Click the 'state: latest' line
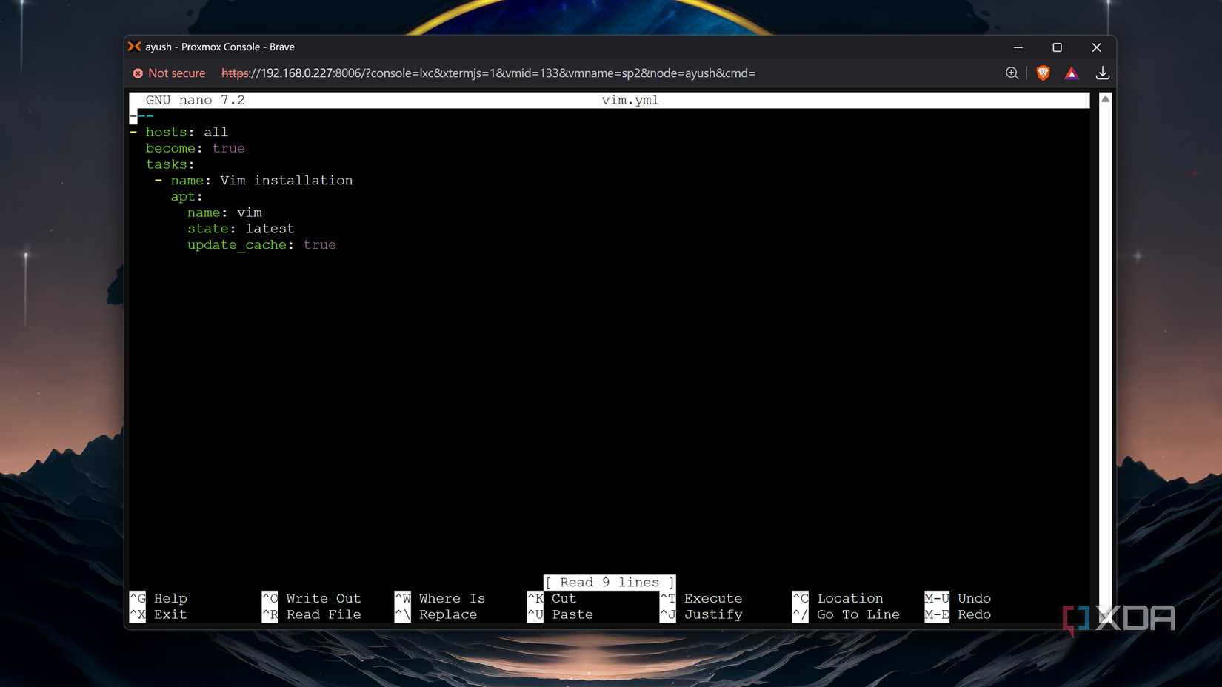Viewport: 1222px width, 687px height. 241,229
